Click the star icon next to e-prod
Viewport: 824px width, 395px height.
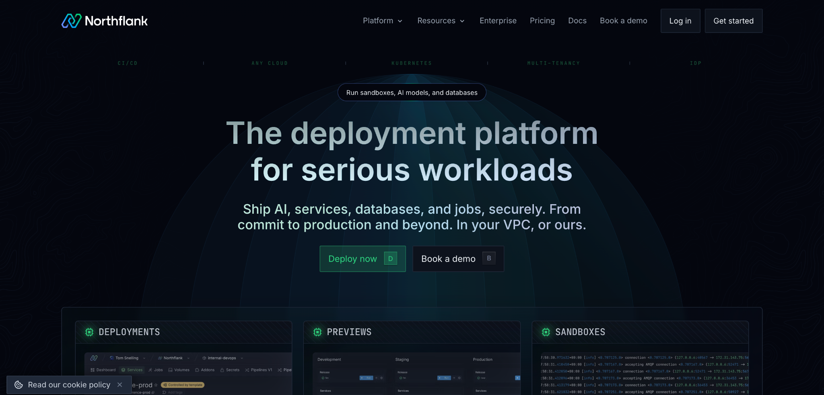[156, 385]
